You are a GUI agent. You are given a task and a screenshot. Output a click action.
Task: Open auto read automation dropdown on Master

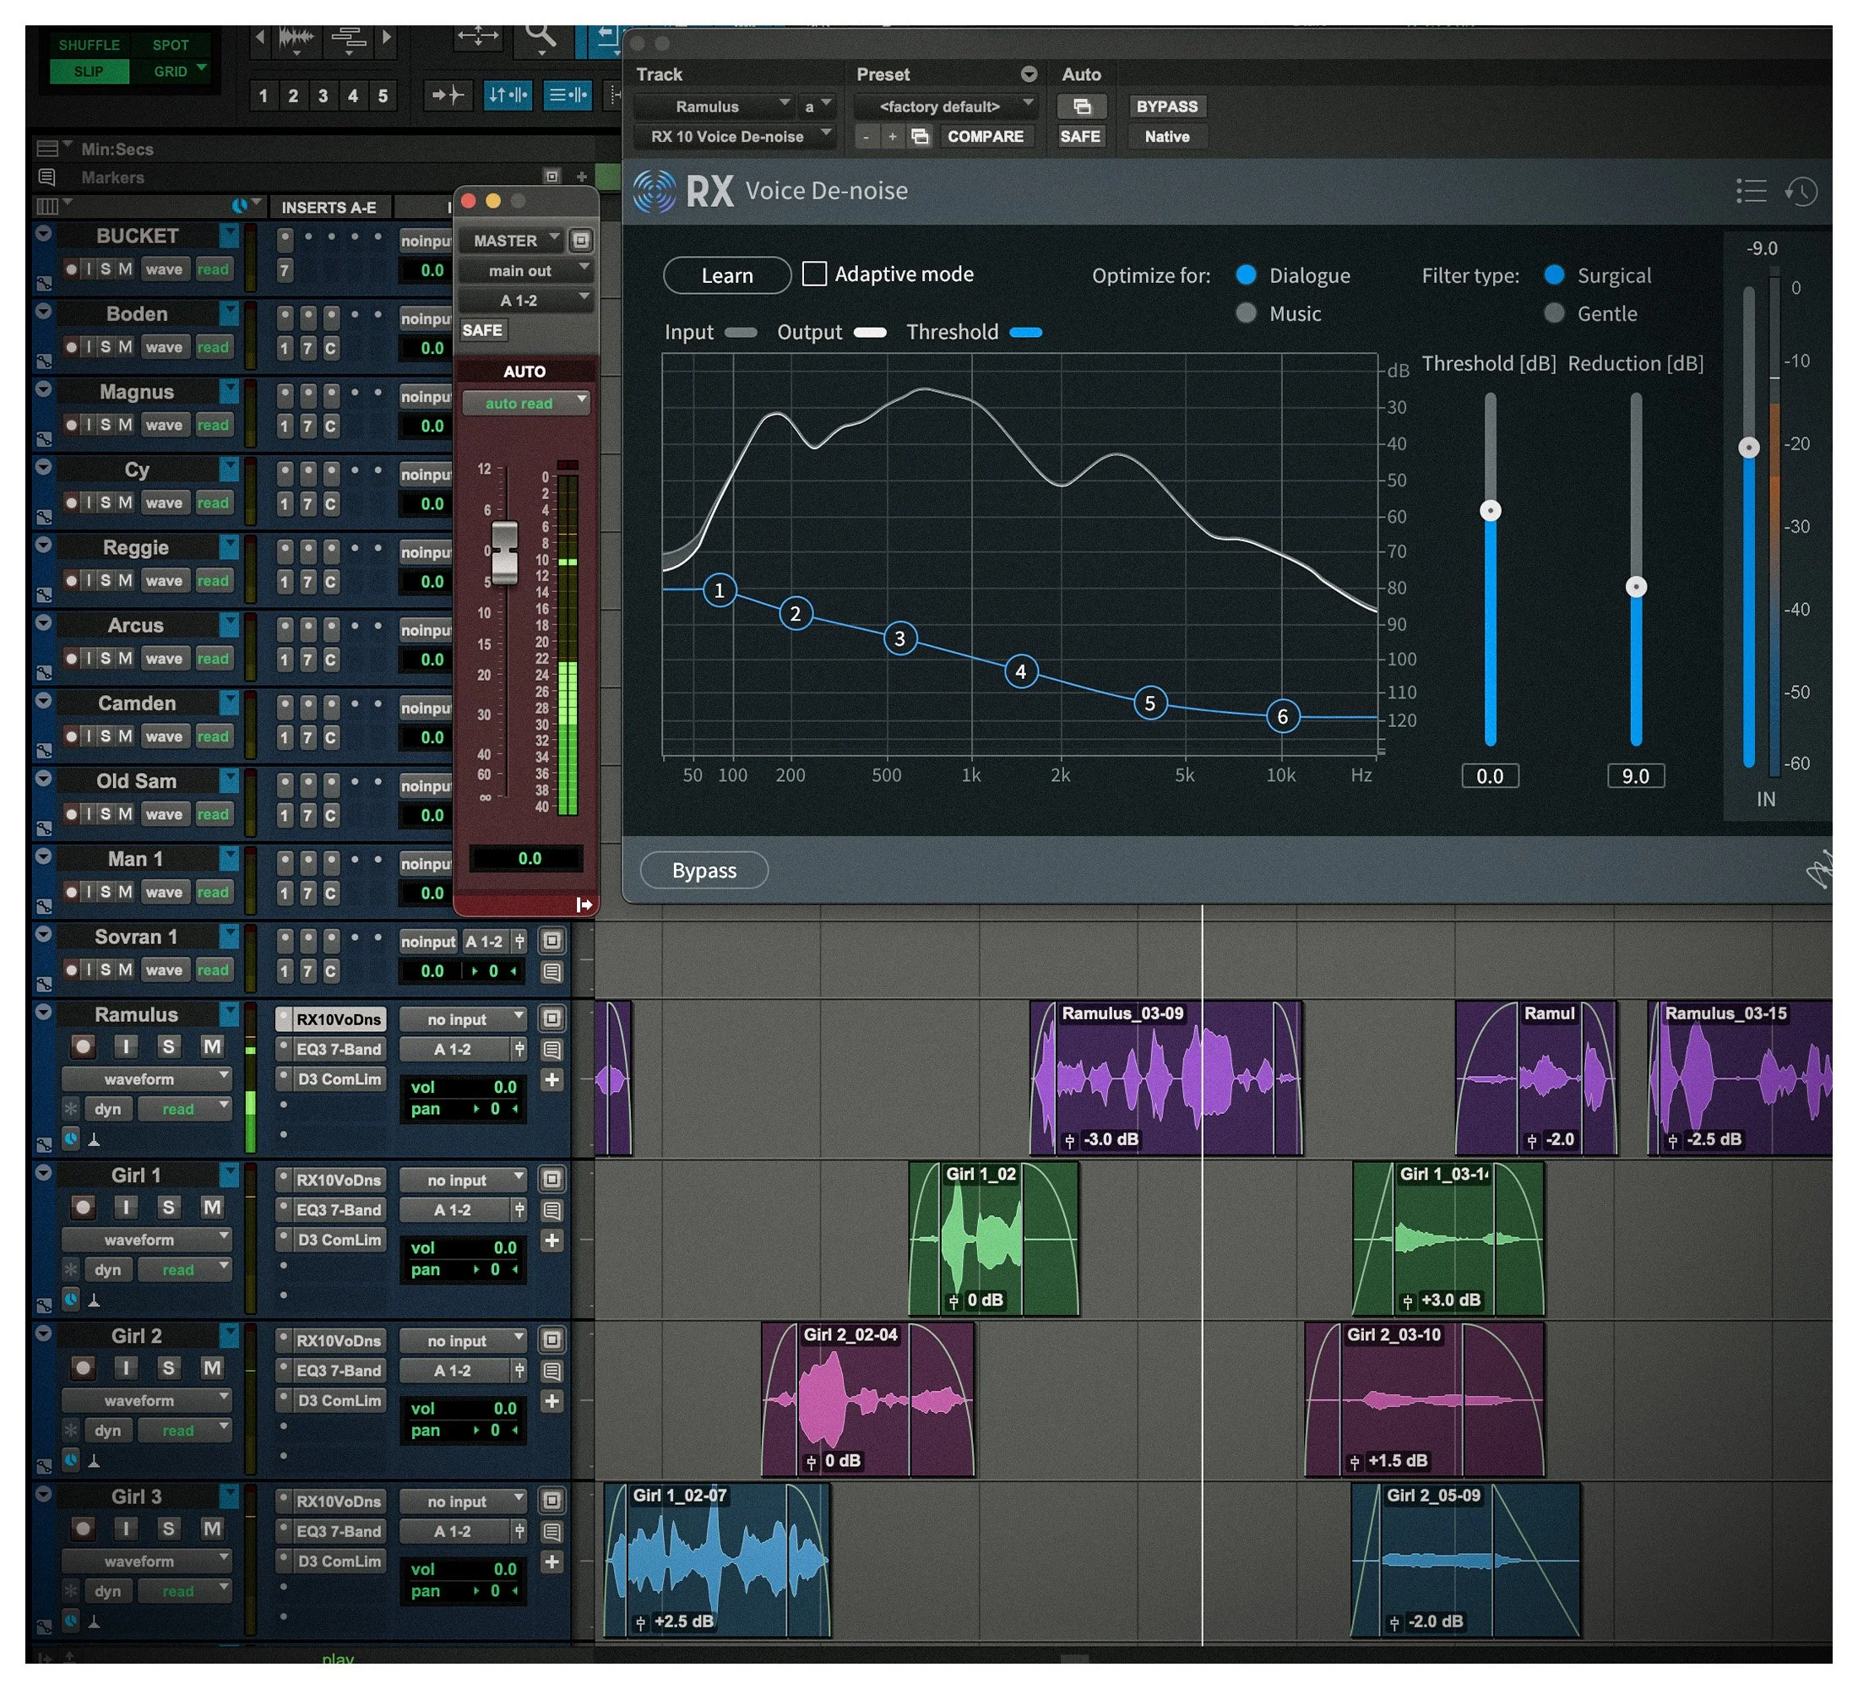pos(525,403)
